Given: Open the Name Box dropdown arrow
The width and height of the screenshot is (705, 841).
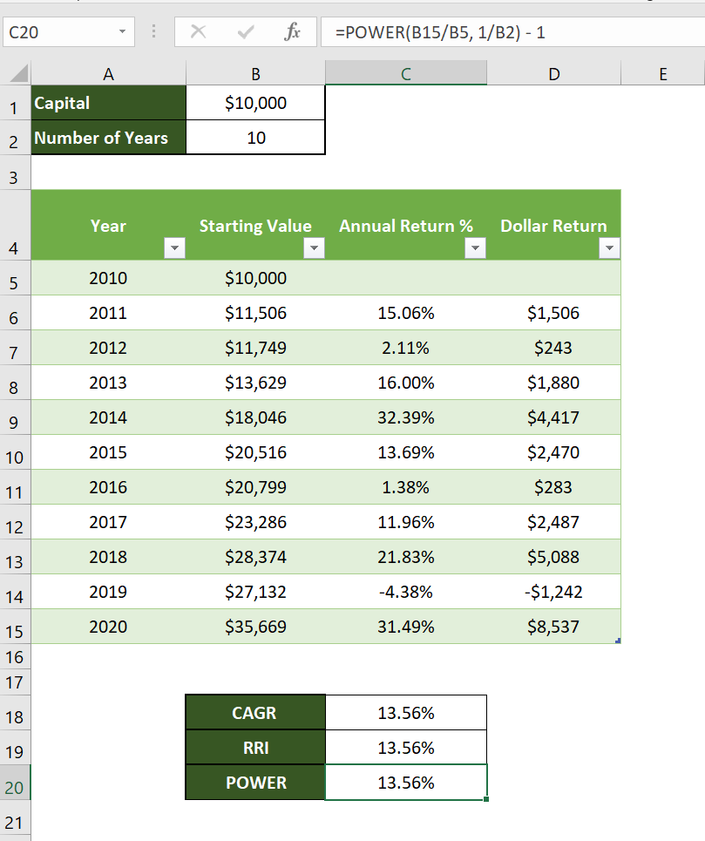Looking at the screenshot, I should 120,31.
